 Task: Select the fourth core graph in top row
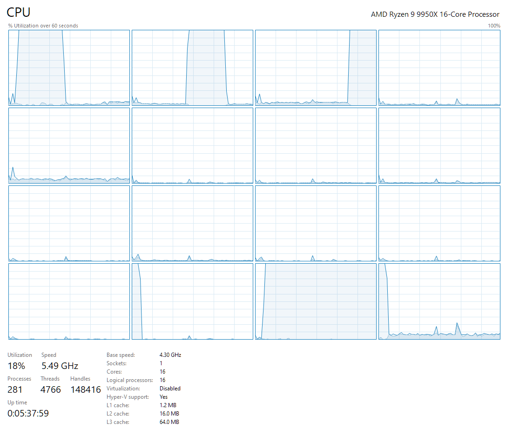coord(439,68)
